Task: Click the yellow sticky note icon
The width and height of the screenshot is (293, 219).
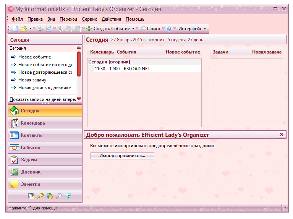Action: pos(15,184)
